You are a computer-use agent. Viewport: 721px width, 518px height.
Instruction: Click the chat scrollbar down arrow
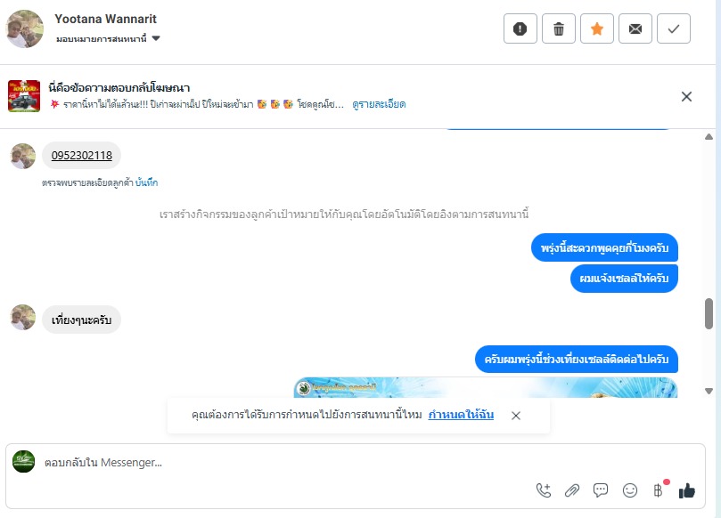click(x=709, y=392)
